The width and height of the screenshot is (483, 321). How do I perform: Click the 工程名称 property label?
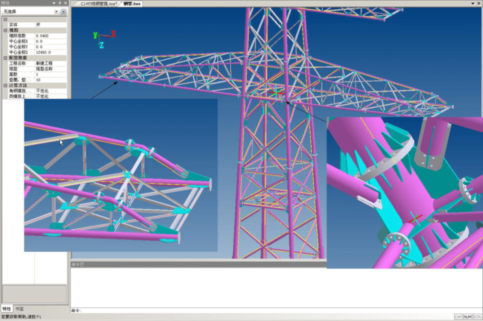tap(17, 63)
